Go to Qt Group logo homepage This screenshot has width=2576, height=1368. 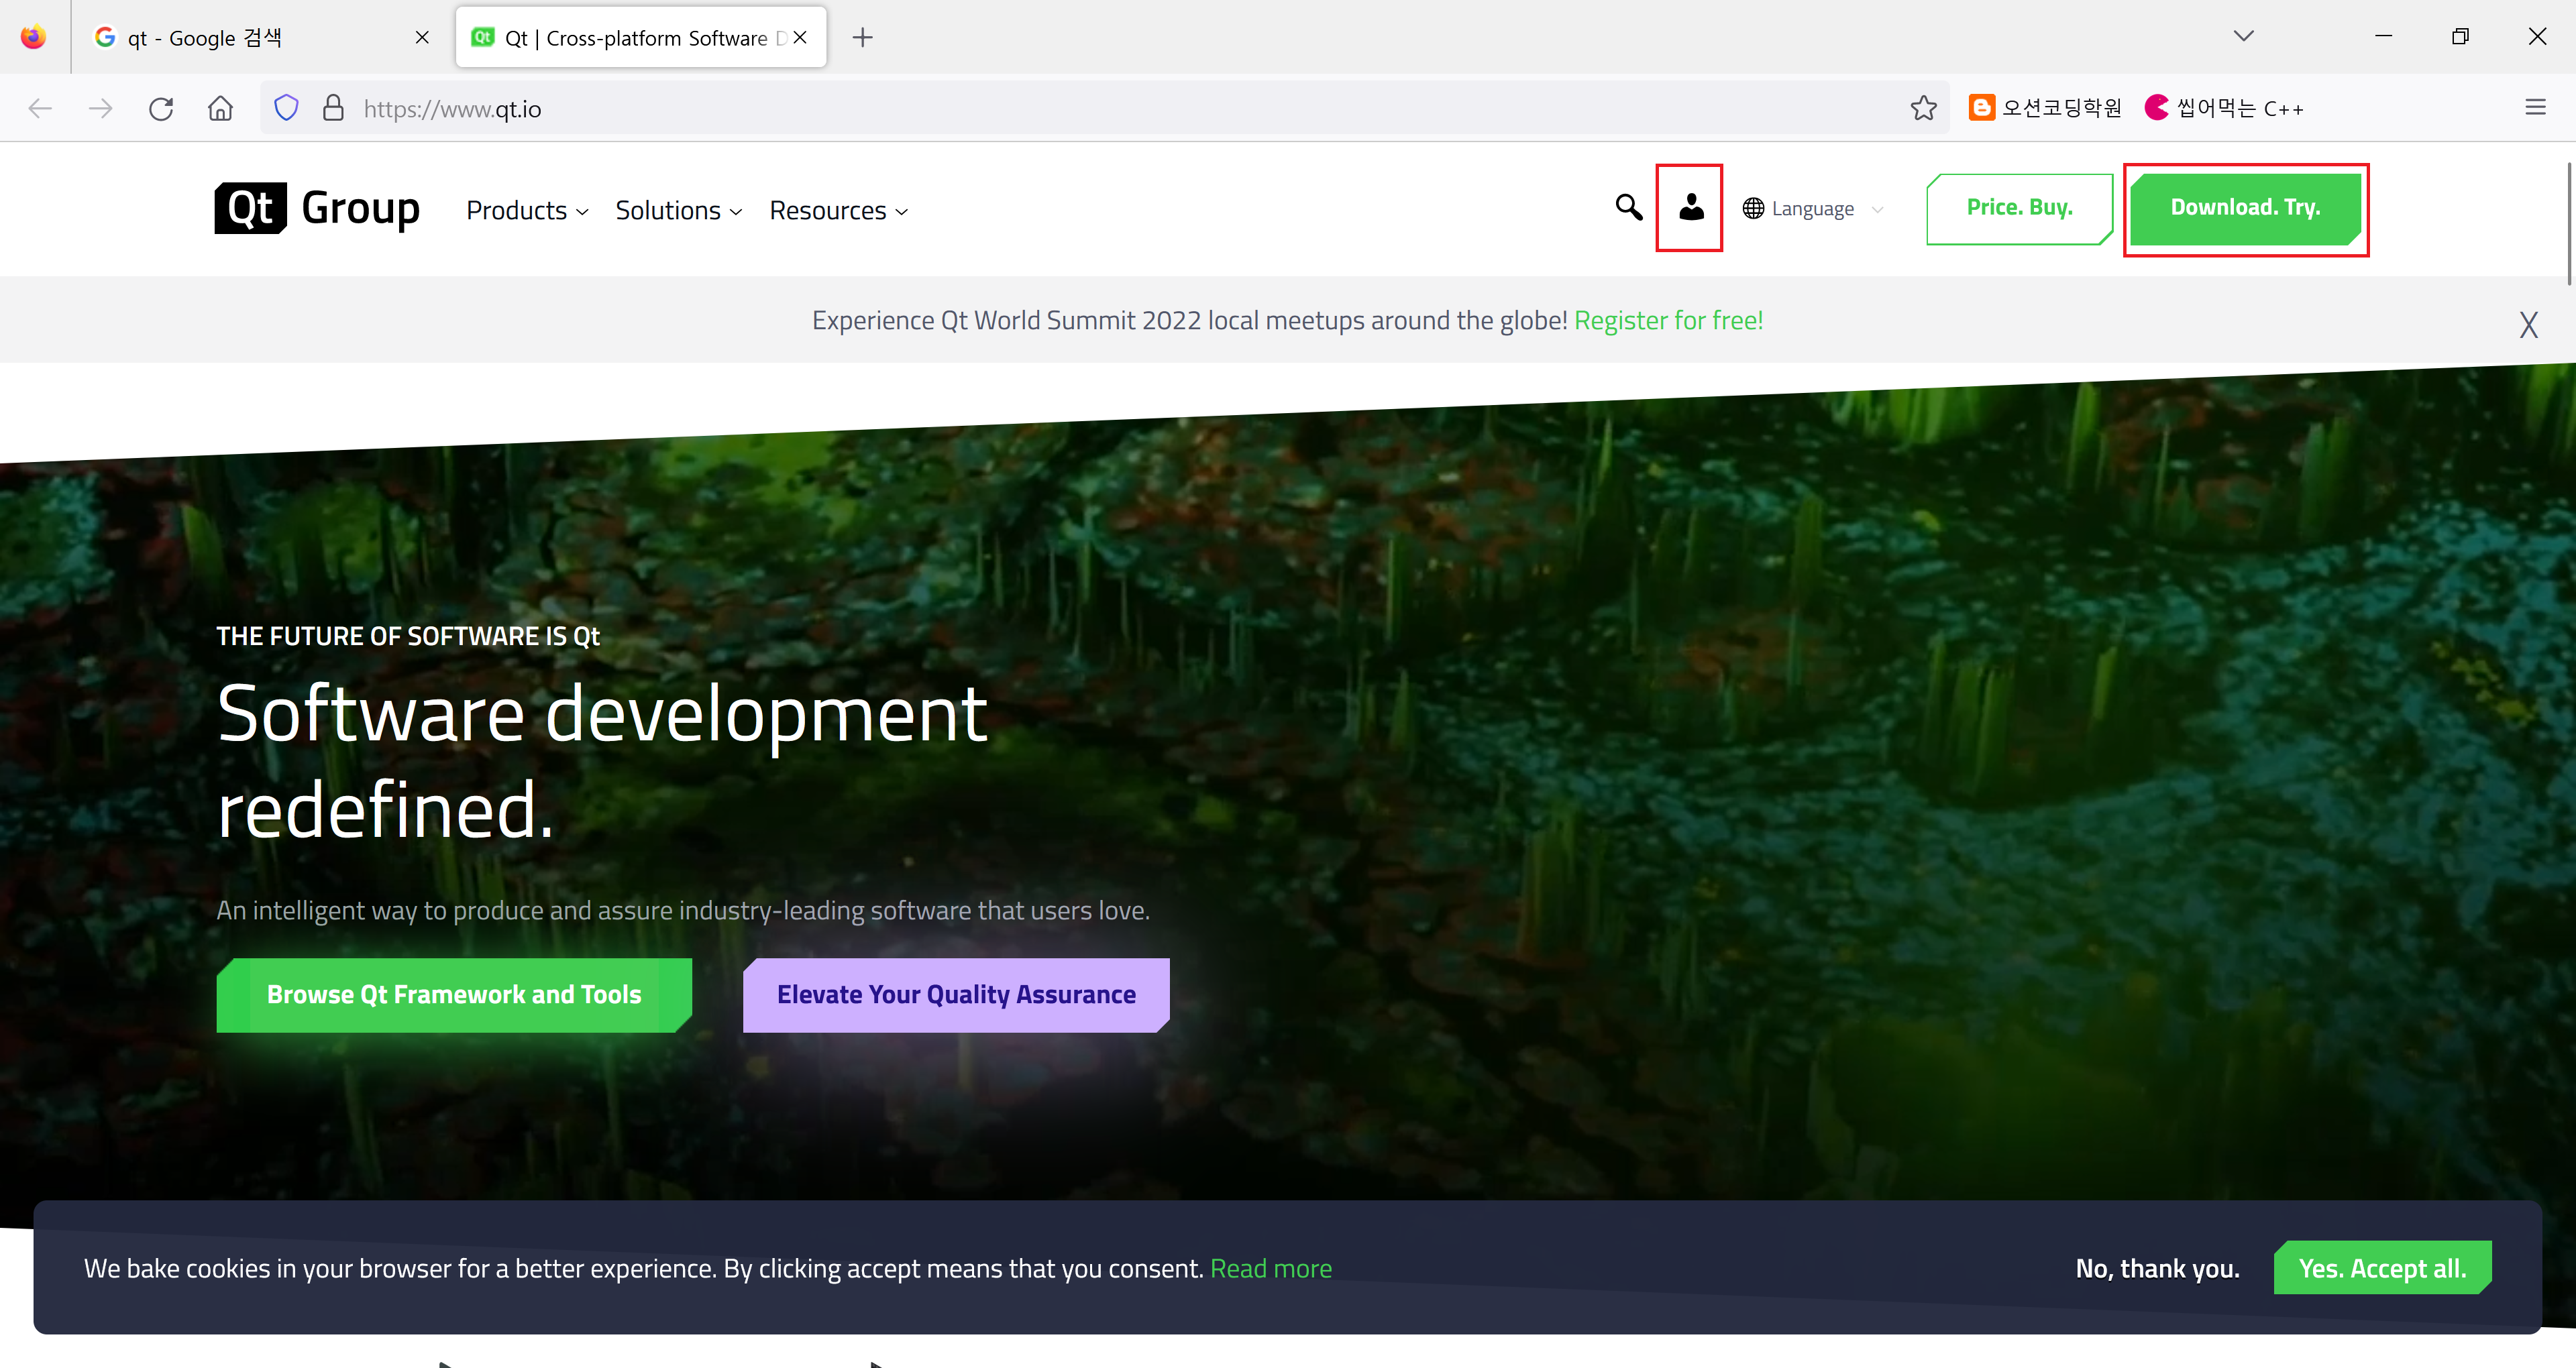(x=317, y=208)
